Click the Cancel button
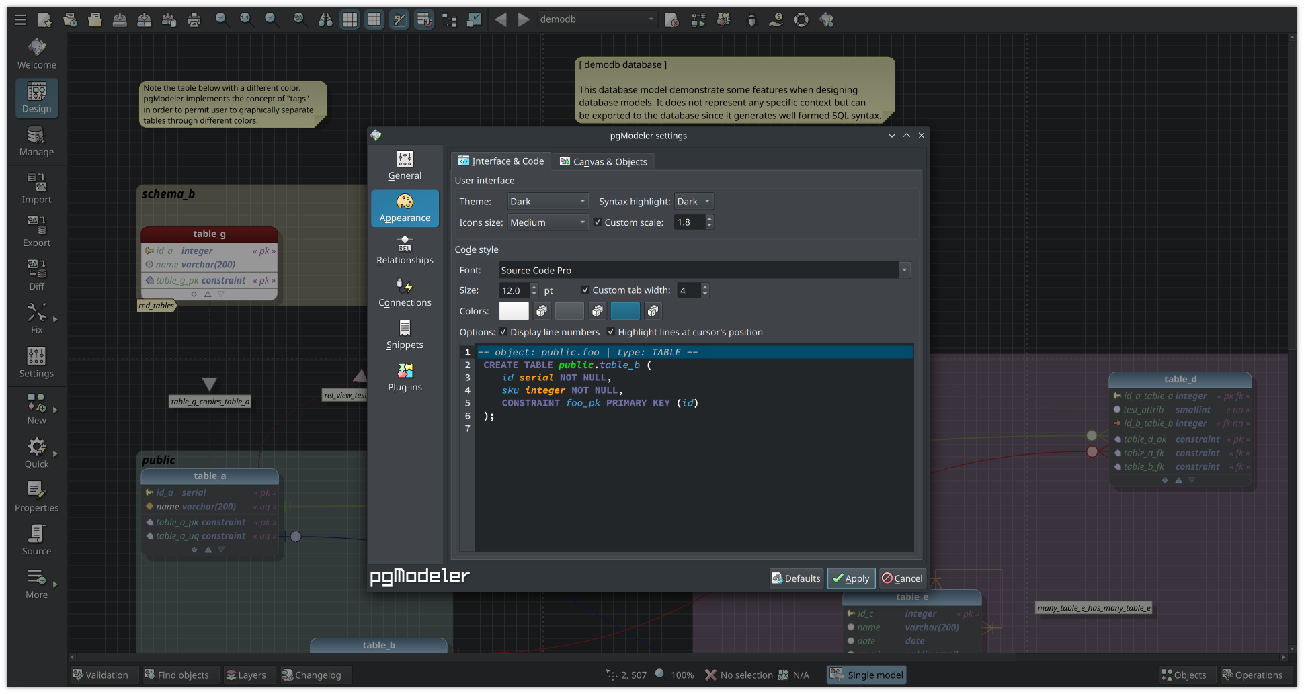The width and height of the screenshot is (1304, 694). pos(902,578)
